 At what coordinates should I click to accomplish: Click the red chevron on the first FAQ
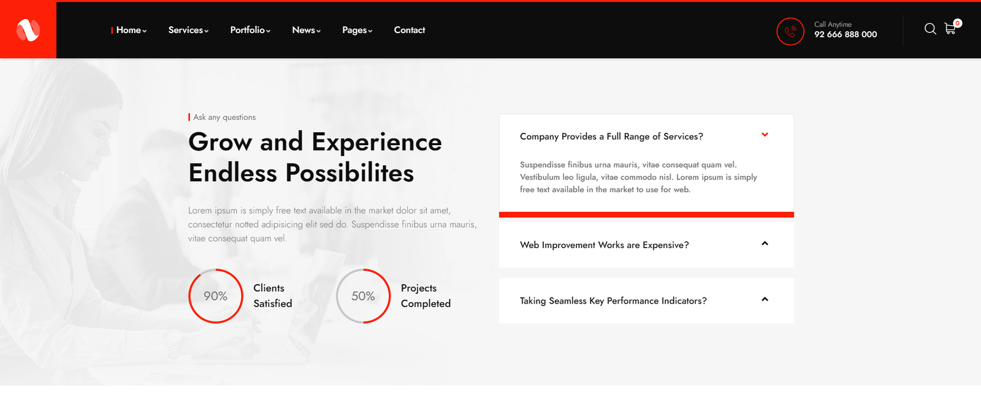click(765, 135)
